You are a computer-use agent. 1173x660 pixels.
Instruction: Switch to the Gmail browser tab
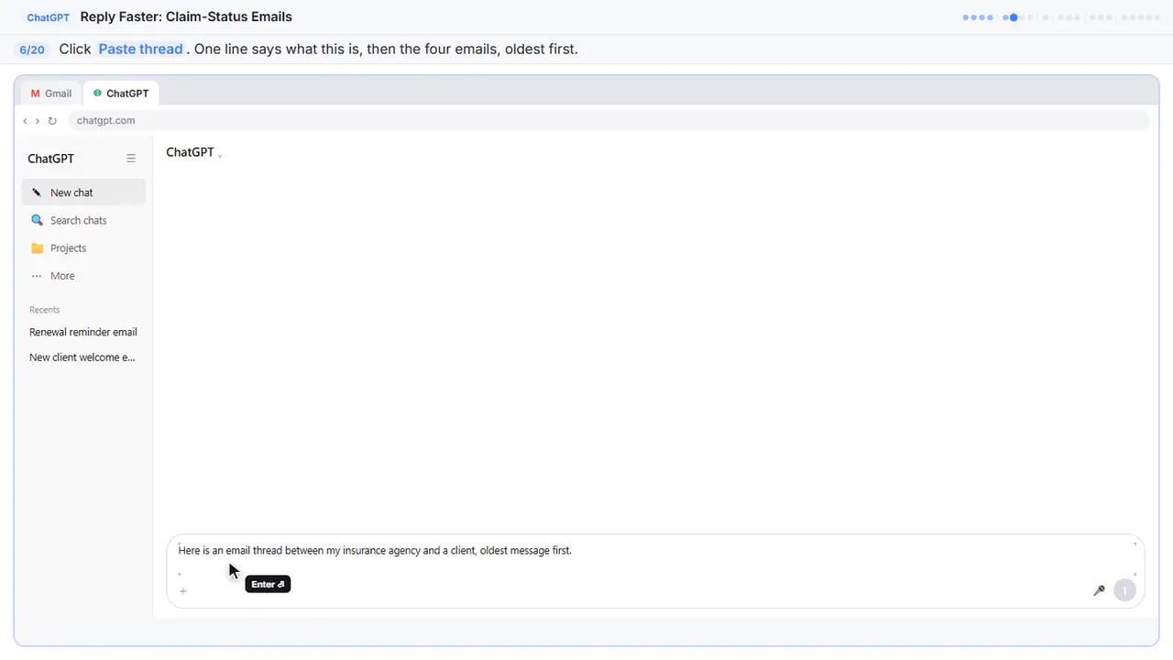51,93
